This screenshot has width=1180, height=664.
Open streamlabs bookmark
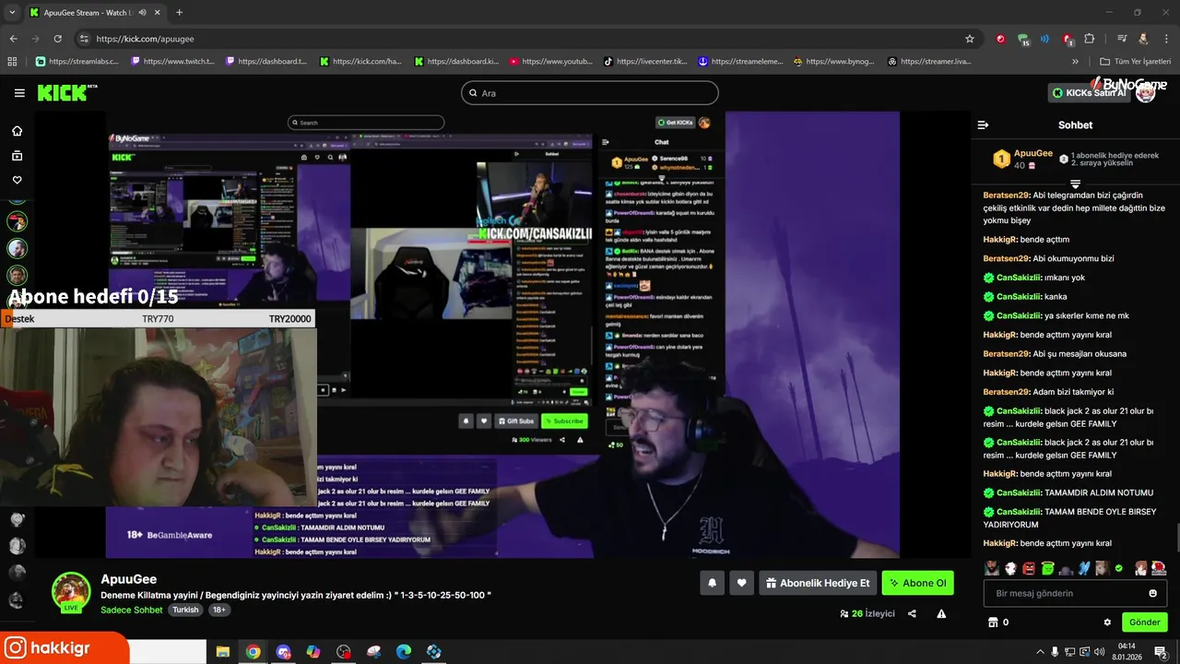[79, 61]
